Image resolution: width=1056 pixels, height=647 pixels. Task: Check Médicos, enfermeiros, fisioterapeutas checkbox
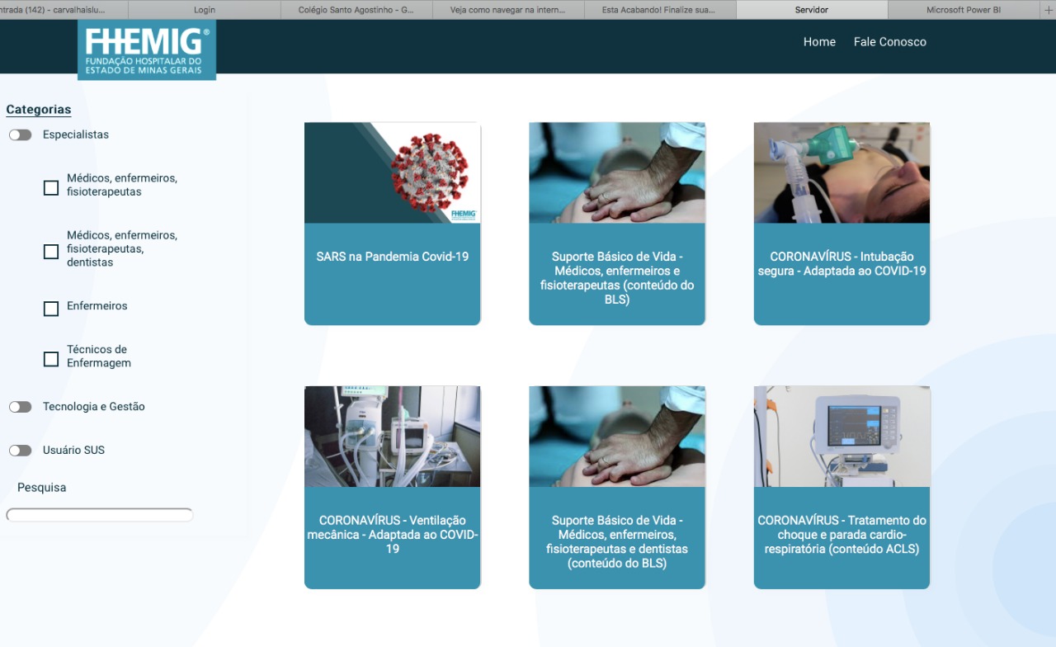click(51, 188)
